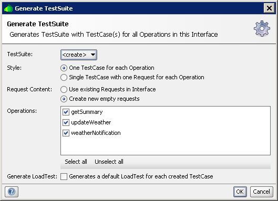Screen dimensions: 278x201
Task: Enable the Generate LoadTest checkbox
Action: tap(64, 176)
